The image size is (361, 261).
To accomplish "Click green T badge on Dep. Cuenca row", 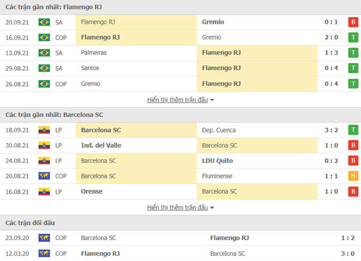I will point(353,130).
